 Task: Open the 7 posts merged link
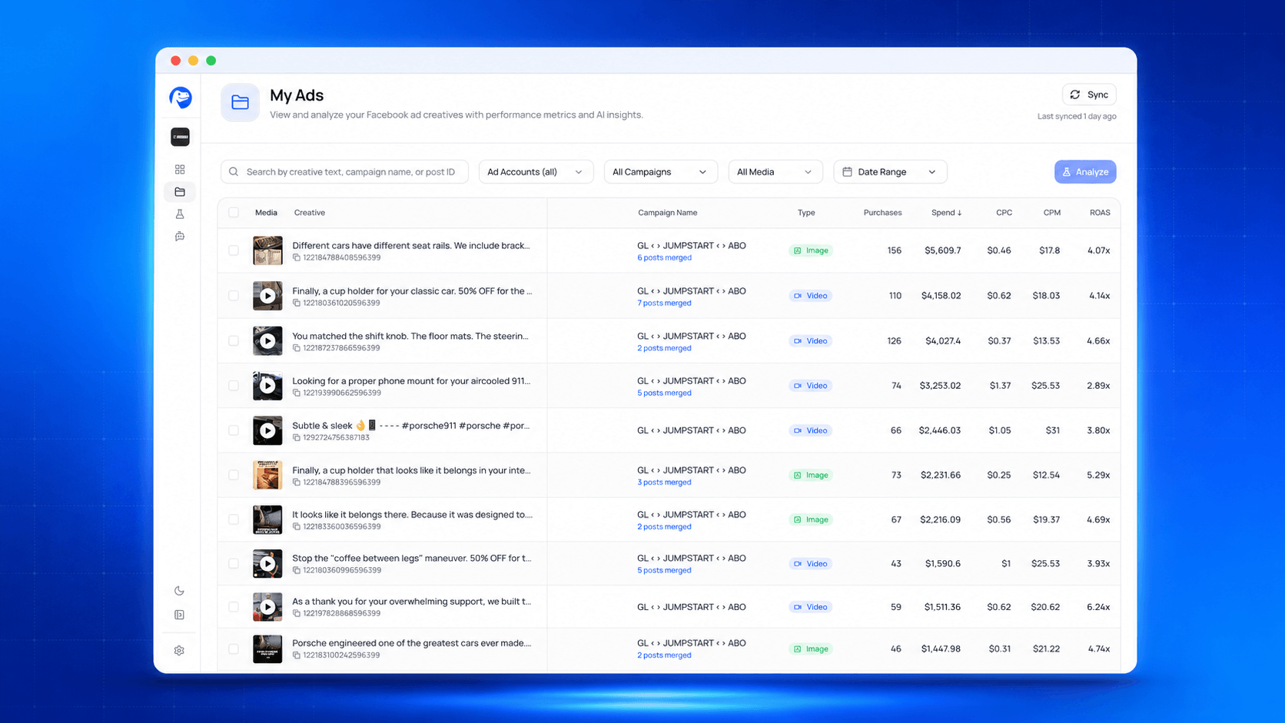(x=664, y=303)
